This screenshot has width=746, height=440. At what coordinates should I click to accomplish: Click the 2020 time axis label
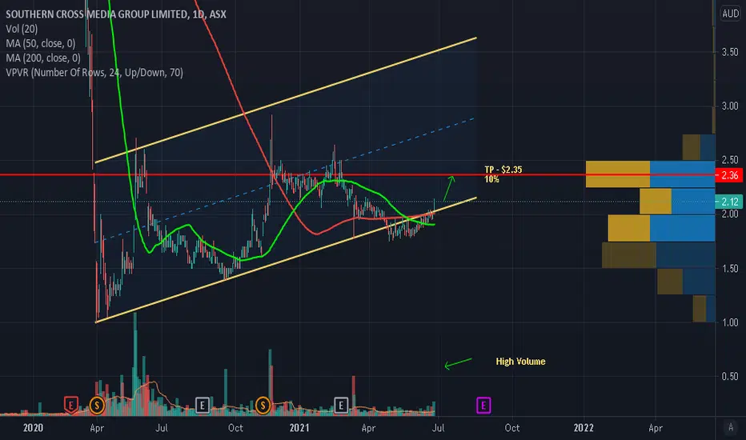click(33, 428)
